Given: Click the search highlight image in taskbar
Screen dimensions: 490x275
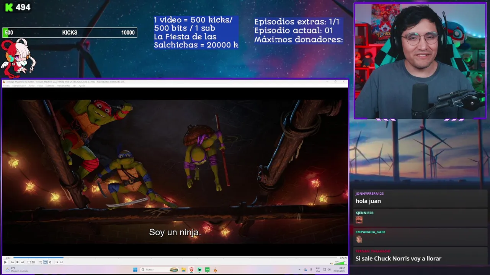Looking at the screenshot, I should pyautogui.click(x=174, y=270).
